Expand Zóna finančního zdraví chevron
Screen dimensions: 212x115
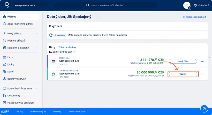[x=36, y=24]
